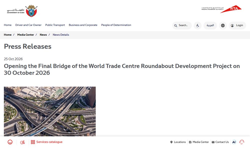The image size is (250, 148).
Task: Click News Details breadcrumb
Action: pos(61,35)
